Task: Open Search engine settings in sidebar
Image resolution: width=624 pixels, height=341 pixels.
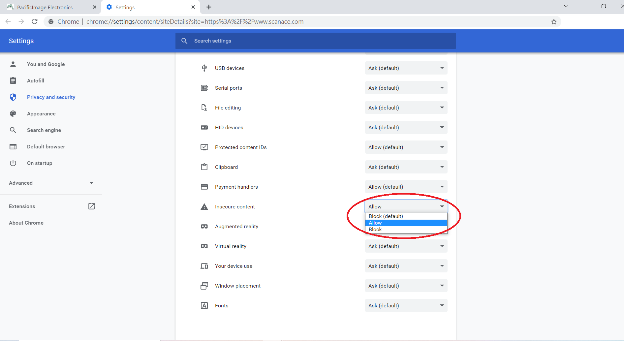Action: tap(44, 130)
